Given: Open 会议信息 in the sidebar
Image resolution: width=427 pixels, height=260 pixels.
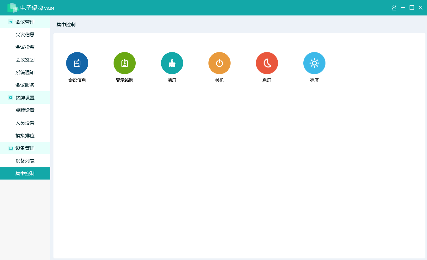Looking at the screenshot, I should tap(25, 35).
